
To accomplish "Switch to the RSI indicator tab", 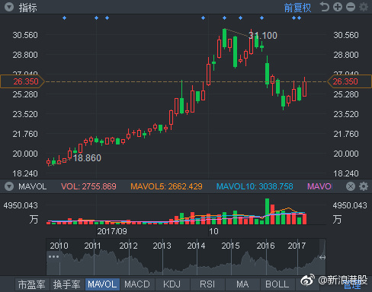I will click(207, 284).
